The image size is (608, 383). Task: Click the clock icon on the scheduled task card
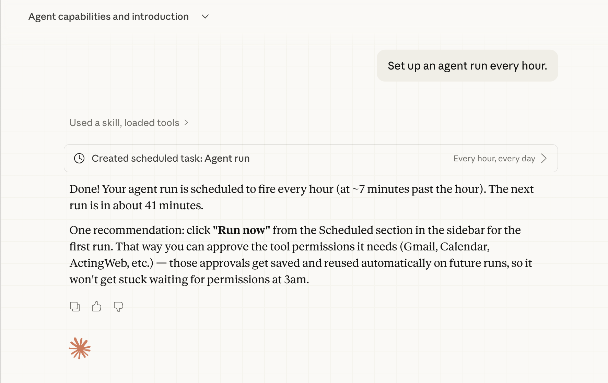(79, 158)
